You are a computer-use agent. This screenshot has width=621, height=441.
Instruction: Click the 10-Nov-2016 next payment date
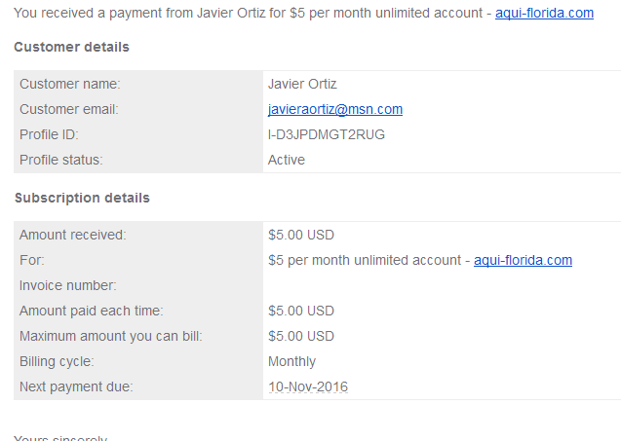coord(308,386)
